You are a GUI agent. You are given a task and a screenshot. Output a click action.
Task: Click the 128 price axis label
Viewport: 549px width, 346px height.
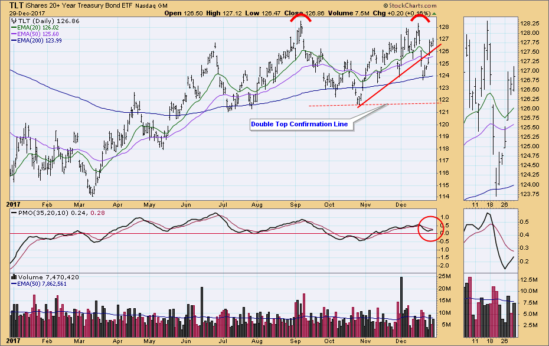pos(445,27)
